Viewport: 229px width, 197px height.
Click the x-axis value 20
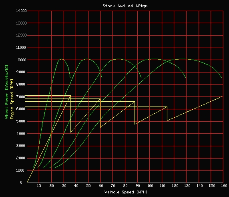click(x=52, y=186)
